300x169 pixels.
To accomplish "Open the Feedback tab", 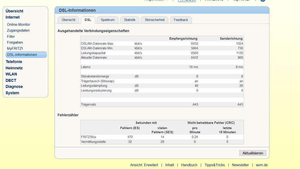I will point(181,20).
